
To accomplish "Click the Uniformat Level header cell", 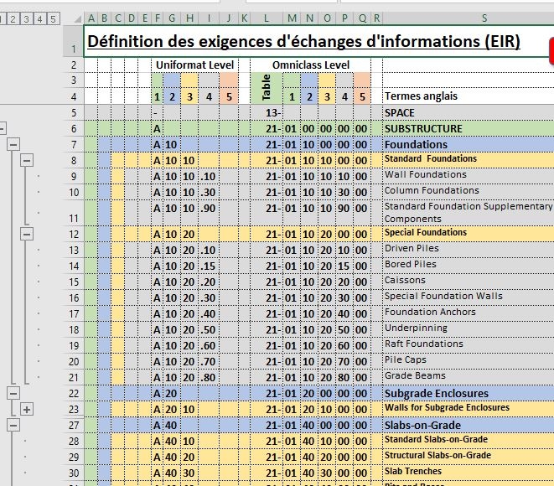I will (x=195, y=65).
